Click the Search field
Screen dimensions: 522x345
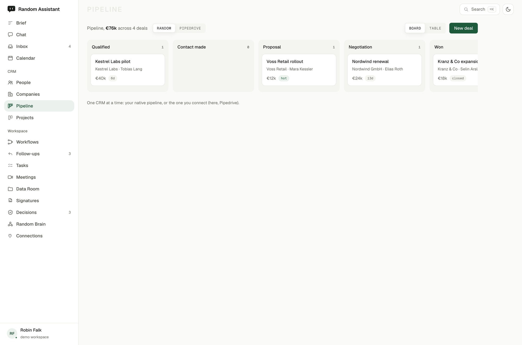point(479,9)
